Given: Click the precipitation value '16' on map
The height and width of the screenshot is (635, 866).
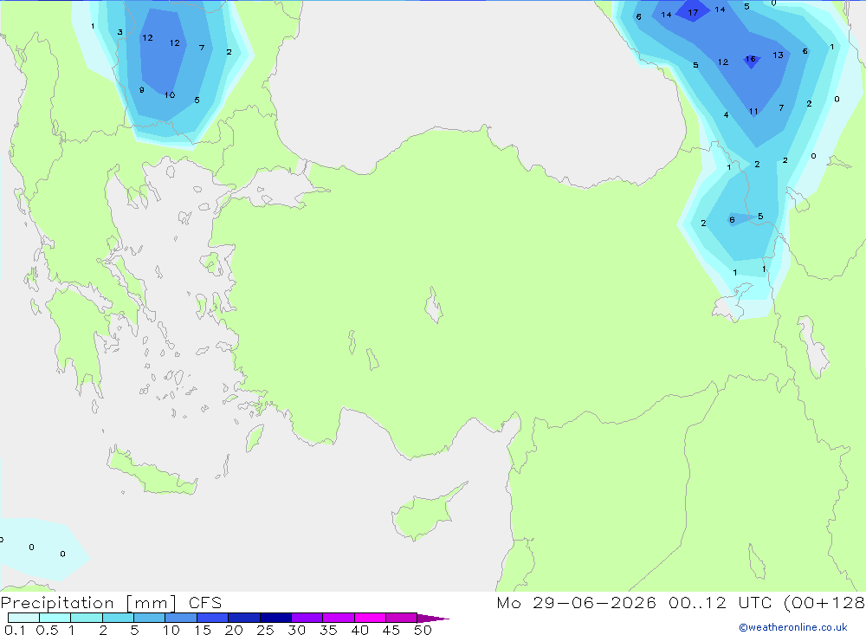Looking at the screenshot, I should [x=750, y=59].
